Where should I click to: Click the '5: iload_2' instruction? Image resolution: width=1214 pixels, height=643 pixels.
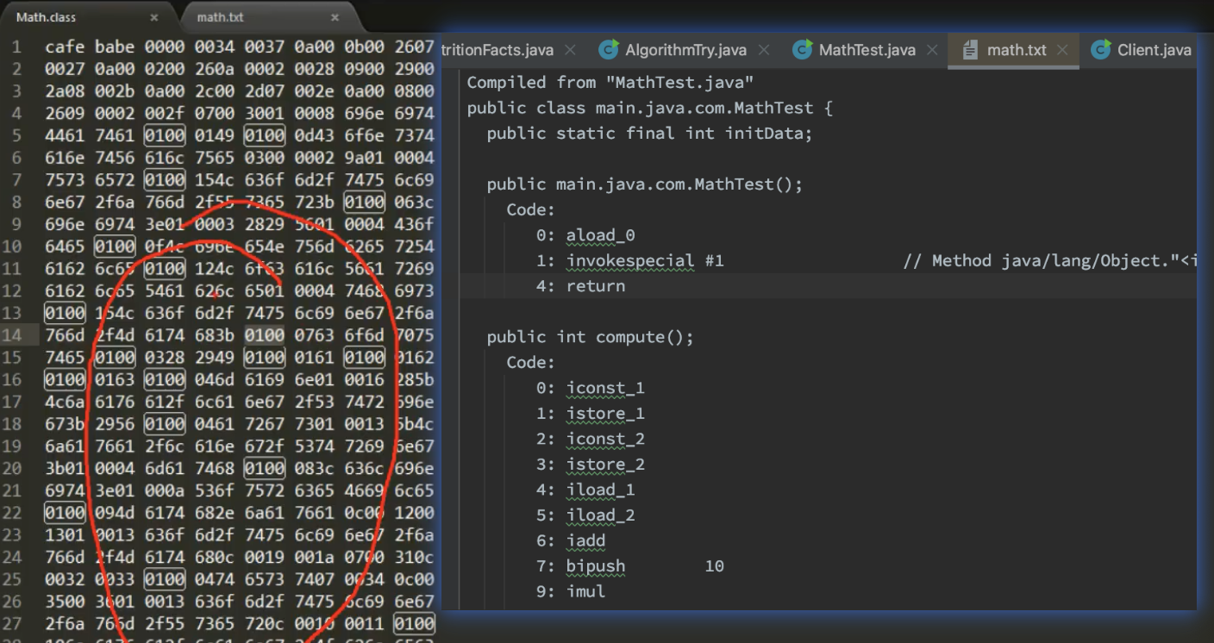pos(585,515)
